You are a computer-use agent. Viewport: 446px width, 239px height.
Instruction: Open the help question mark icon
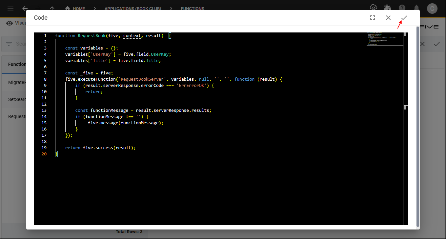click(x=402, y=8)
